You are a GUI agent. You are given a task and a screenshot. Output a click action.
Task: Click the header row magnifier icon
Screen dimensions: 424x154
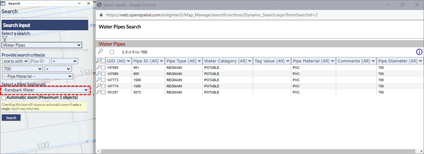click(x=99, y=61)
